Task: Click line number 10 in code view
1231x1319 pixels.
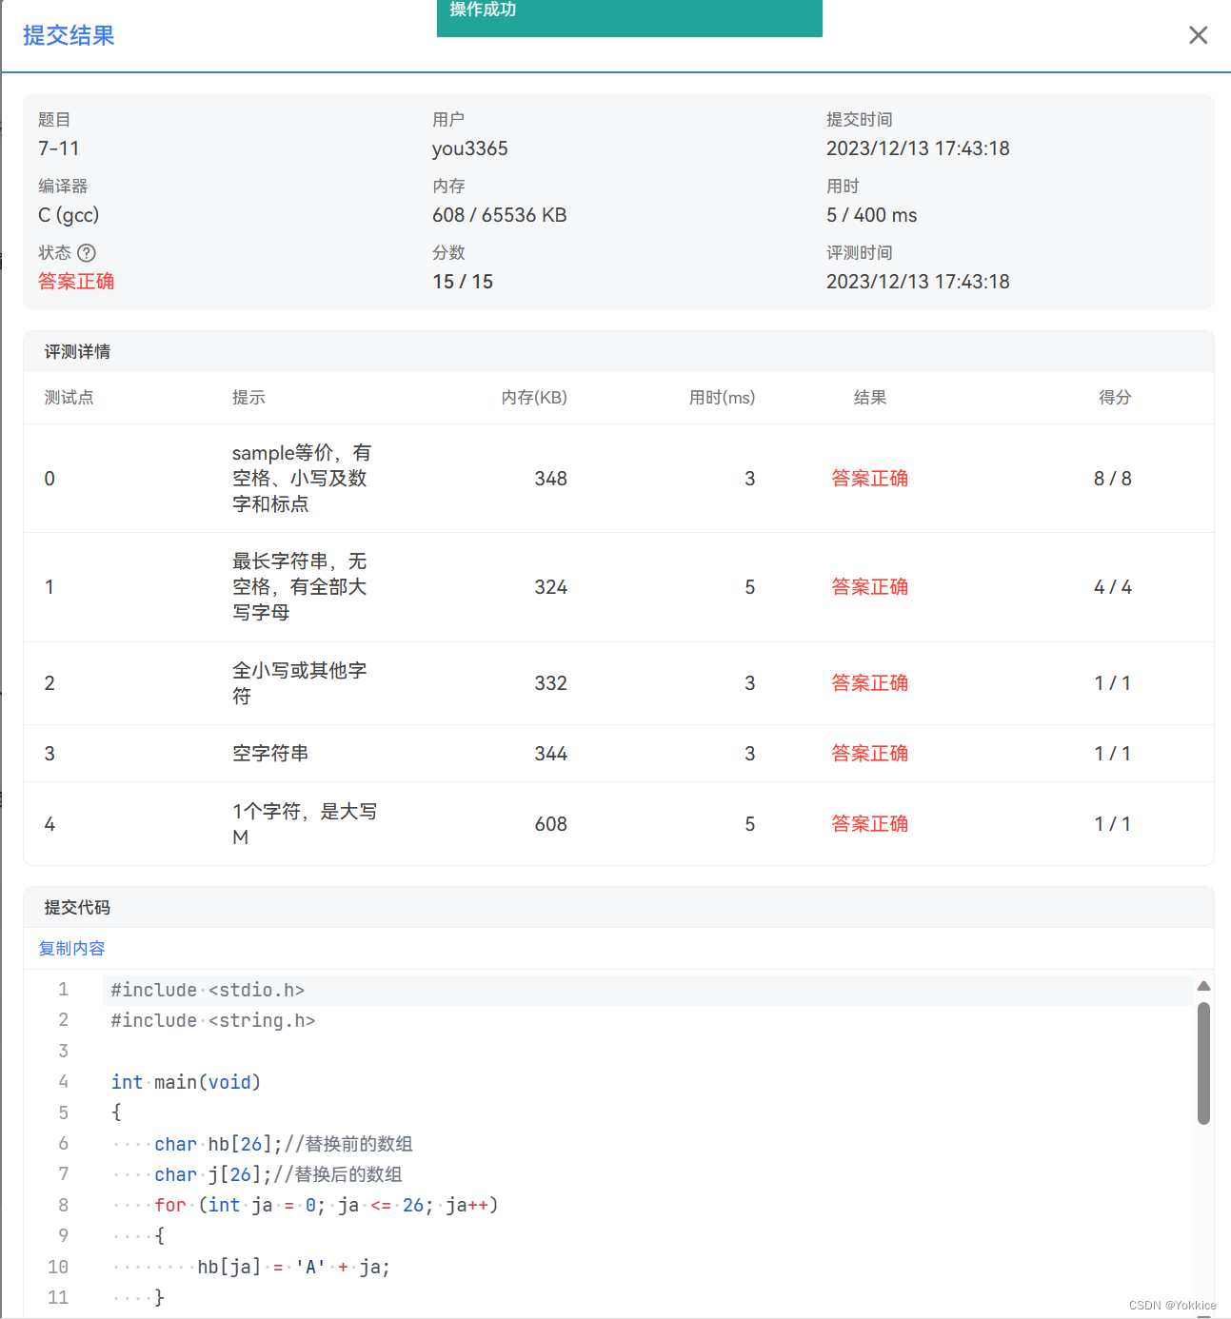Action: [x=57, y=1267]
